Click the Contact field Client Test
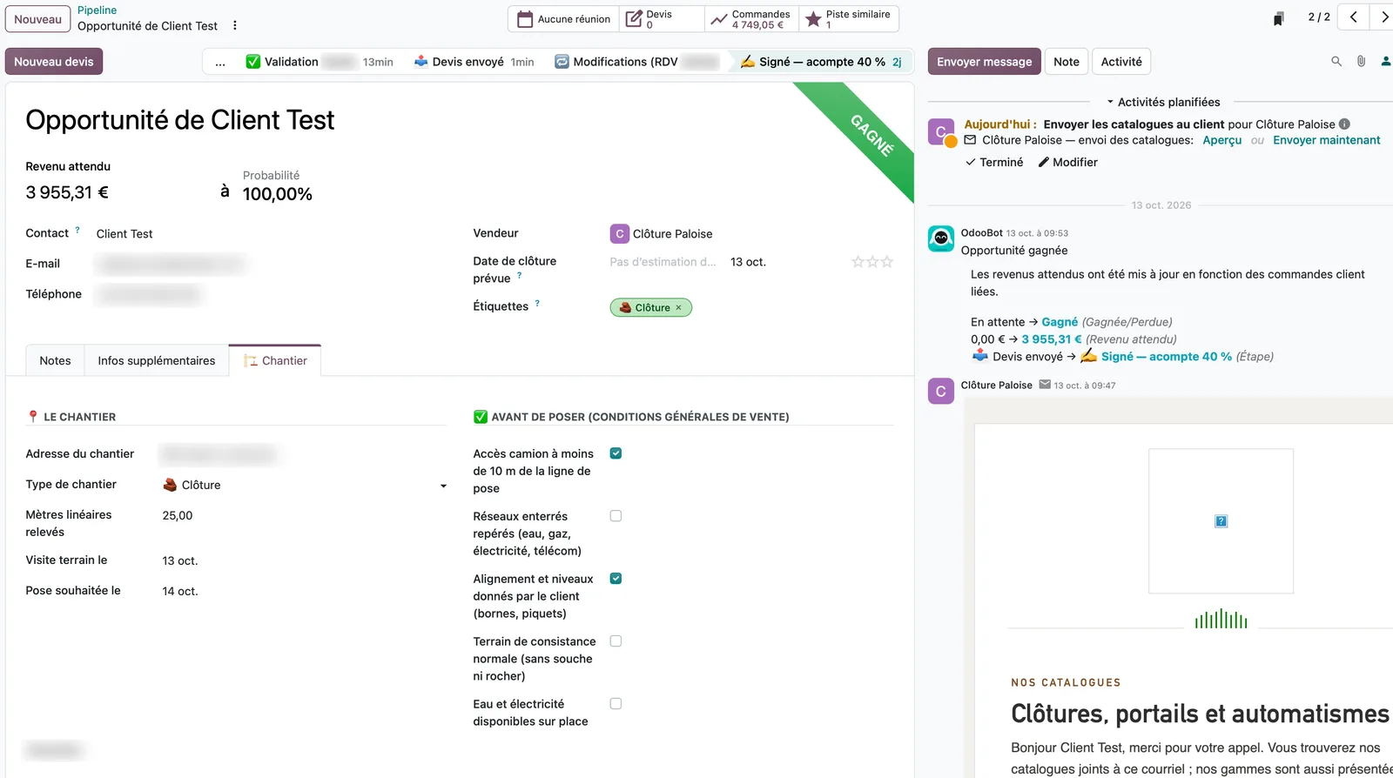The width and height of the screenshot is (1393, 778). [124, 234]
